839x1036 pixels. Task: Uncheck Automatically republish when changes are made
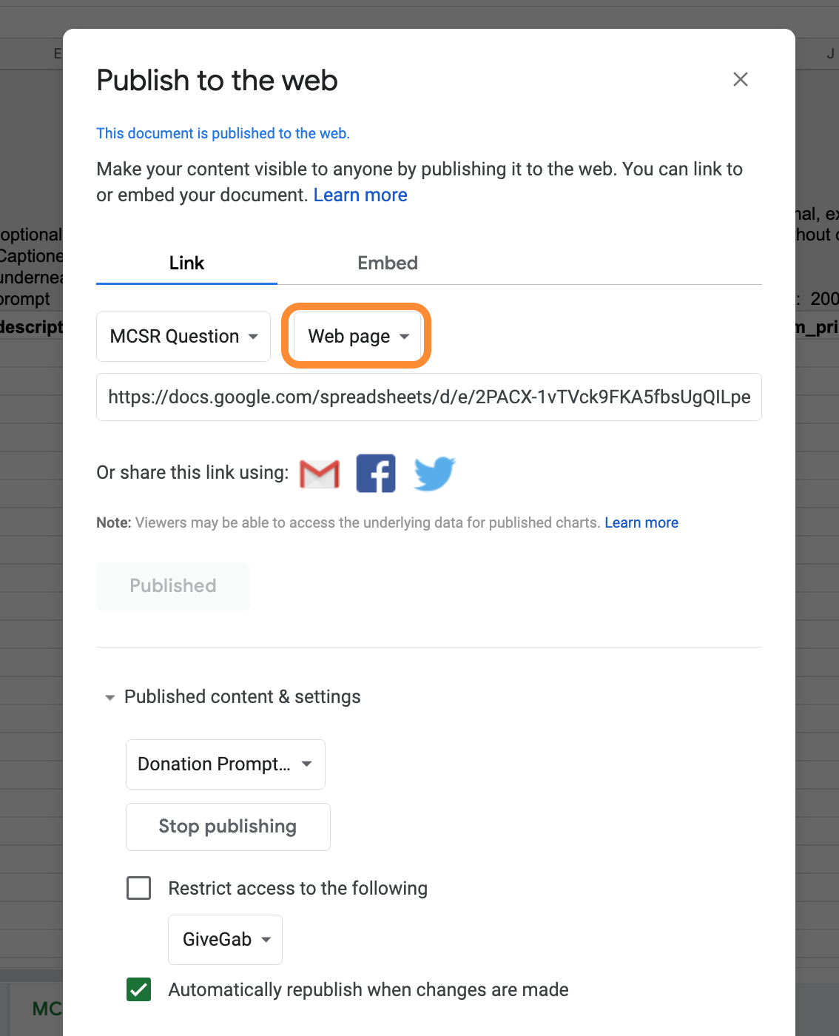pyautogui.click(x=139, y=989)
